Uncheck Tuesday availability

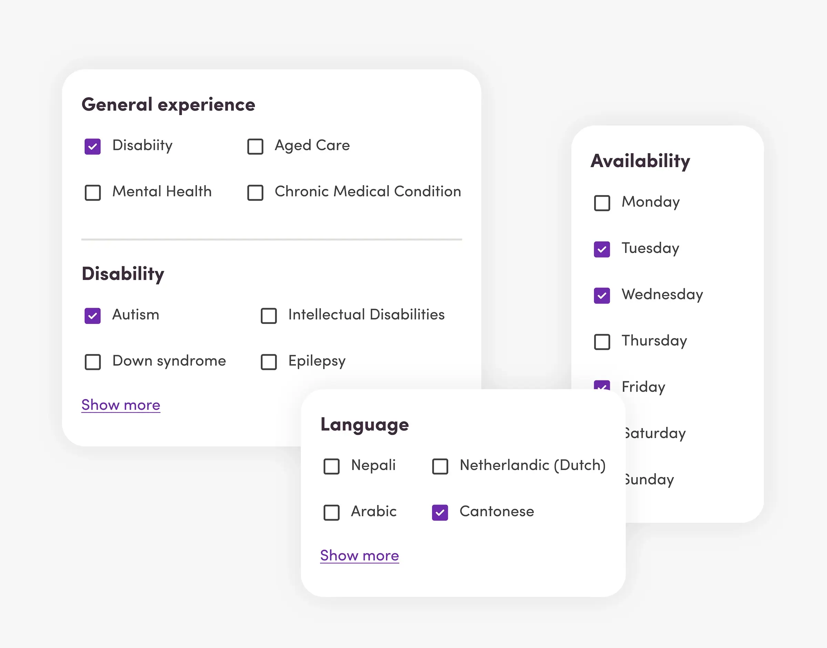(602, 249)
